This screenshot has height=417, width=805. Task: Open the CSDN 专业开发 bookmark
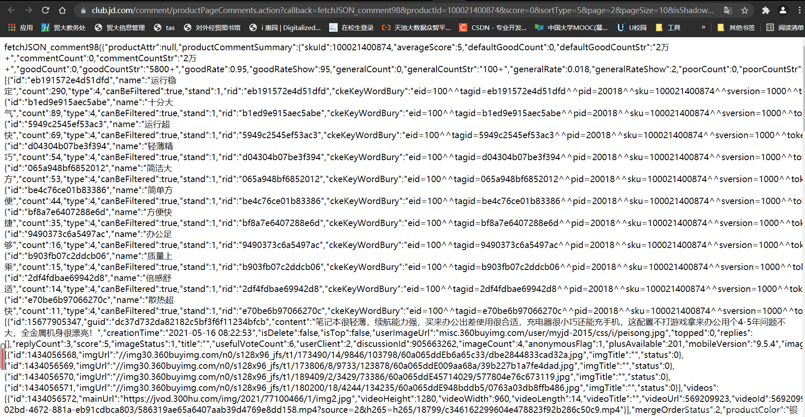coord(493,27)
